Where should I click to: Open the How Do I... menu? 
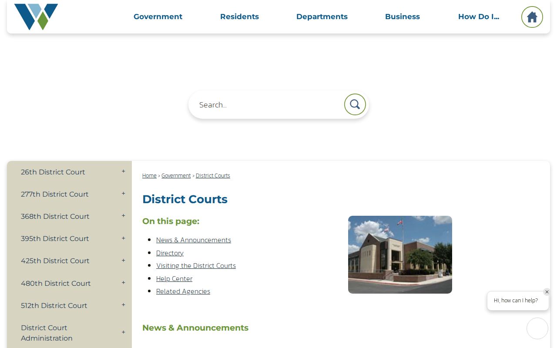coord(479,17)
